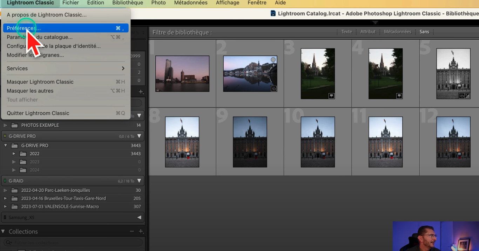
Task: Click develop adjustments badge on photo 5
Action: (467, 96)
